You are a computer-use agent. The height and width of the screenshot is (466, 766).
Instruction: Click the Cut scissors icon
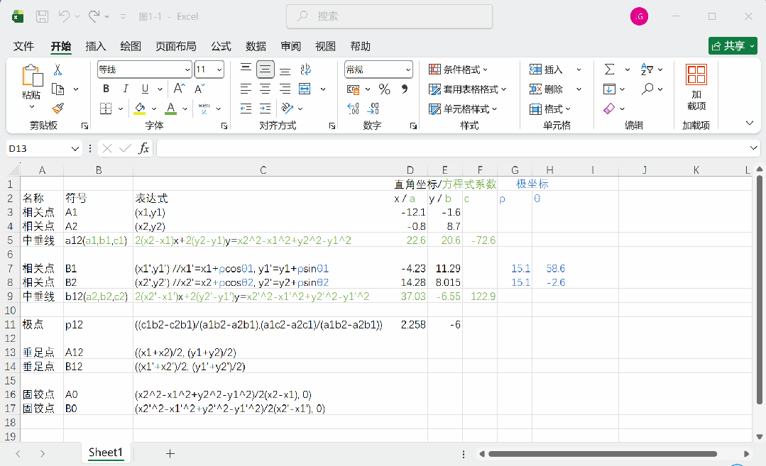pyautogui.click(x=58, y=70)
